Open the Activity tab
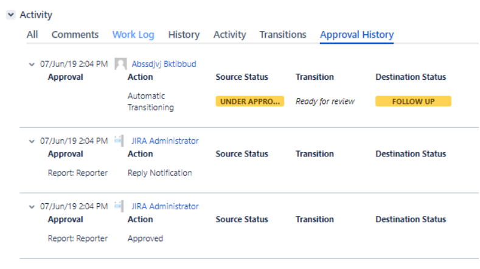 pos(229,35)
